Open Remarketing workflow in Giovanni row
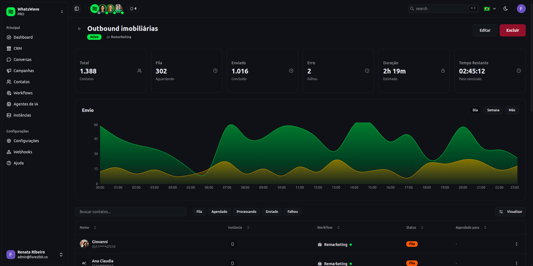533x266 pixels. [x=334, y=245]
